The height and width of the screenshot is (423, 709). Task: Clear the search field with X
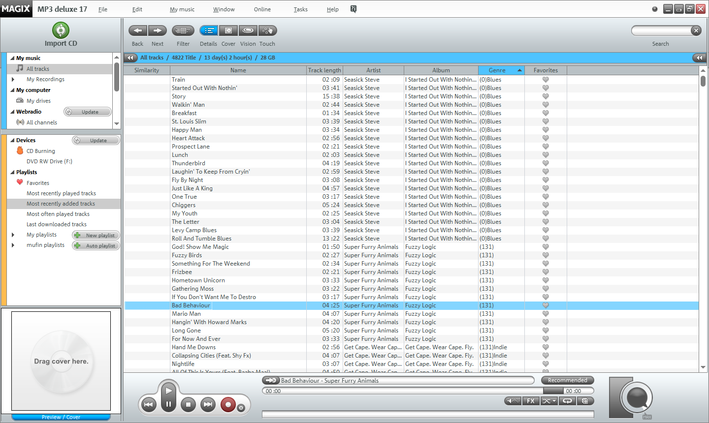[696, 30]
